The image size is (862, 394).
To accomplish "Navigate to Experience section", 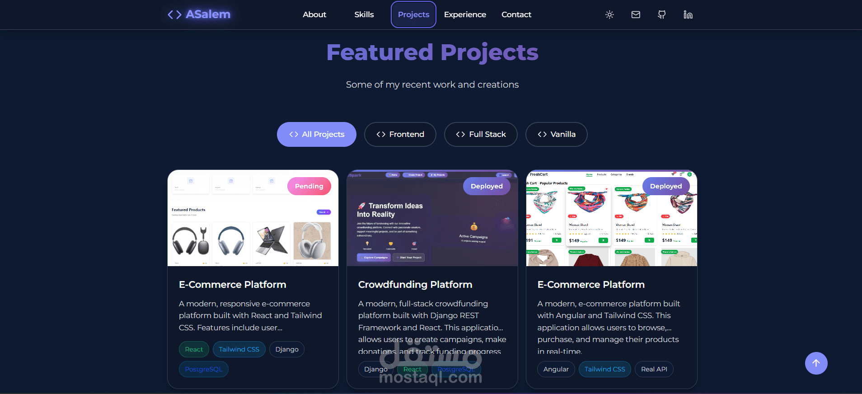I will click(x=465, y=14).
